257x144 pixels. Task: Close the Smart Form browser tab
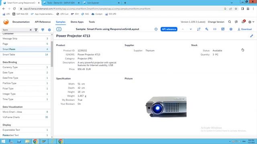[39, 3]
